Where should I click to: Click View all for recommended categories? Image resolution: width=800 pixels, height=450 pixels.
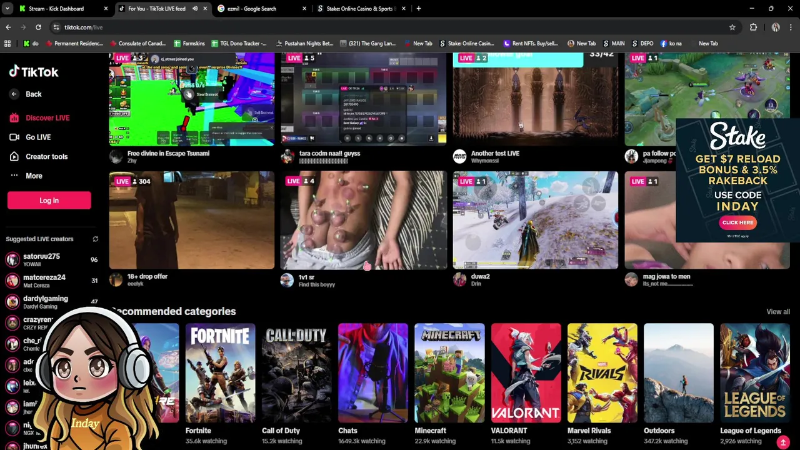(x=778, y=311)
